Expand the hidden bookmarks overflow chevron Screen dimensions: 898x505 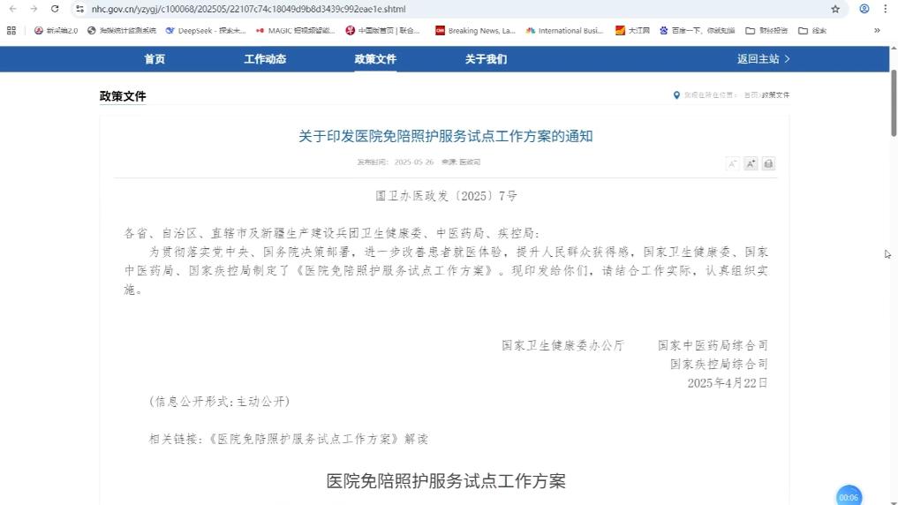point(877,30)
